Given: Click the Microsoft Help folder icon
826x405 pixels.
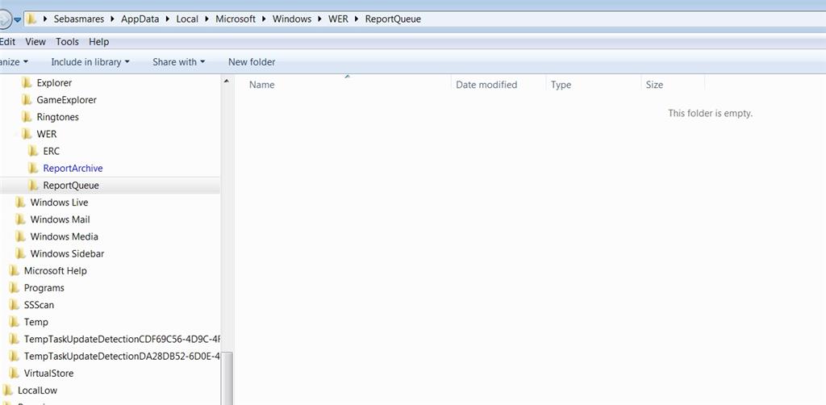Looking at the screenshot, I should pyautogui.click(x=15, y=271).
